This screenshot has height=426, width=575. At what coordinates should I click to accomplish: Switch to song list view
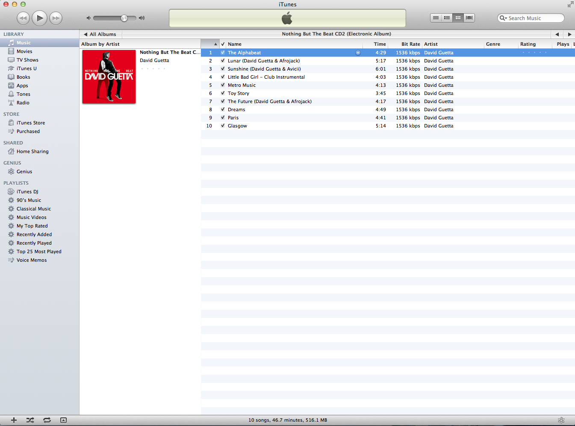(436, 18)
